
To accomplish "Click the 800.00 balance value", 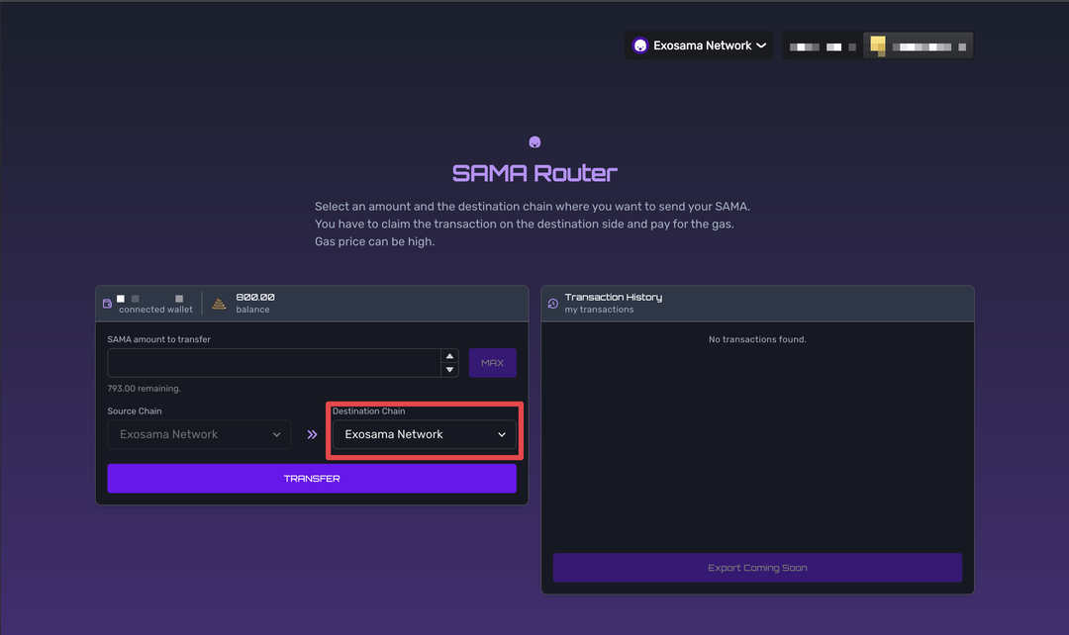I will (255, 297).
